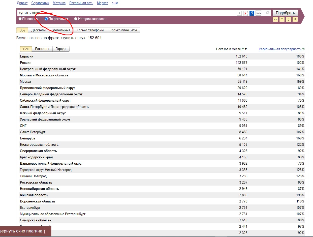Apply the square brackets operator button

pyautogui.click(x=289, y=19)
